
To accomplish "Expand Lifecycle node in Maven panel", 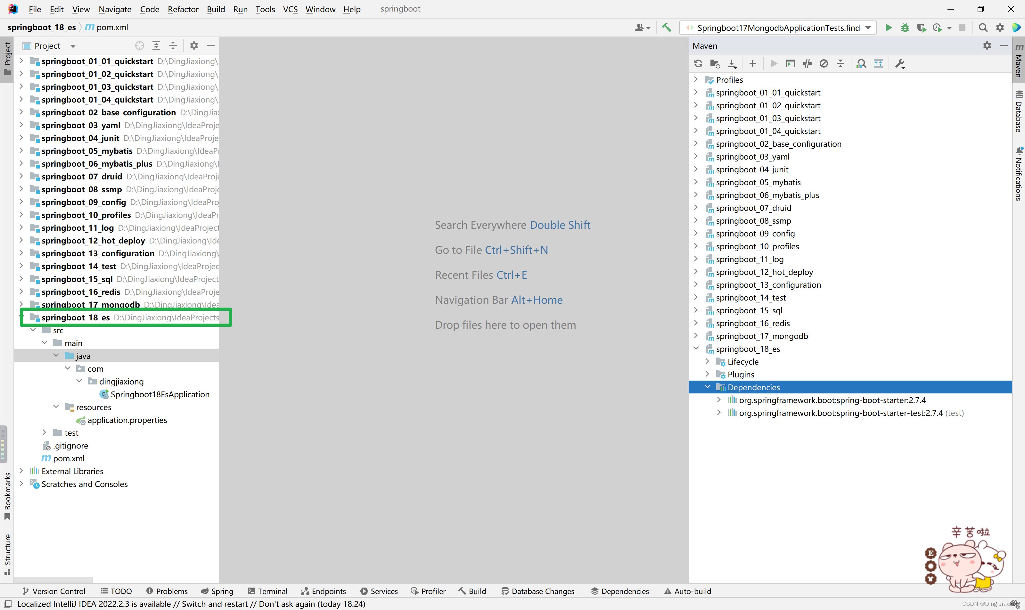I will point(707,361).
